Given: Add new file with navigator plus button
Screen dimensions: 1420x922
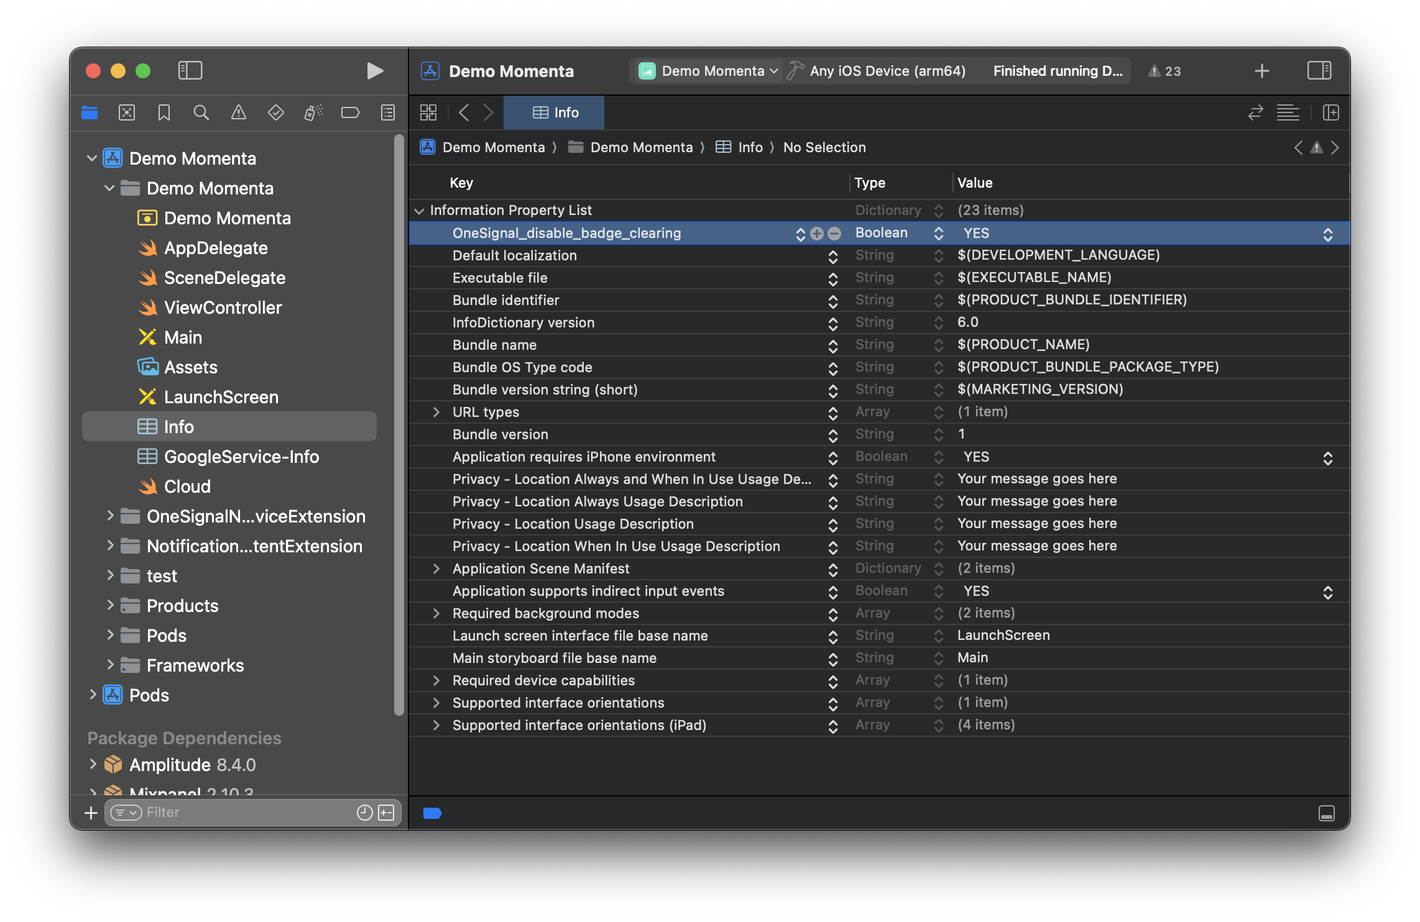Looking at the screenshot, I should [91, 813].
